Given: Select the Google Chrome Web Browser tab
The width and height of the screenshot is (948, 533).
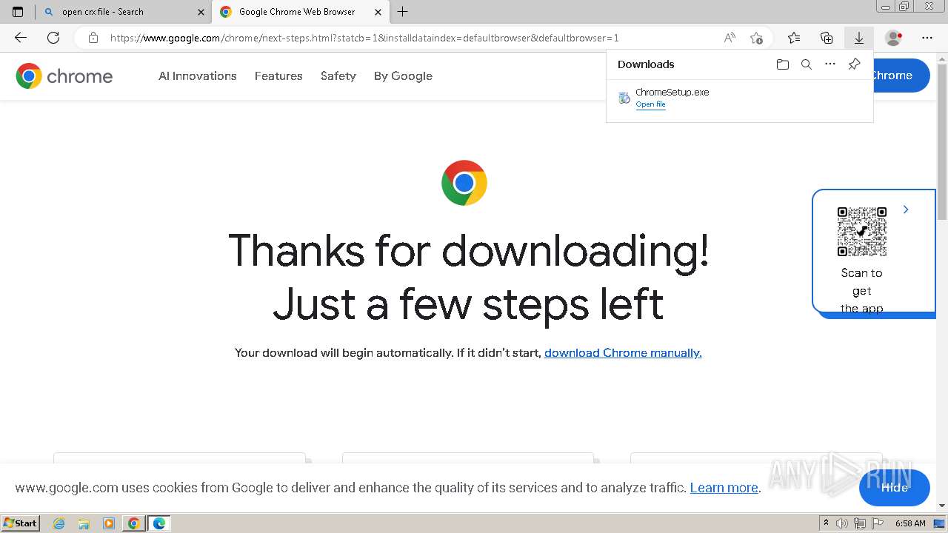Looking at the screenshot, I should [301, 12].
